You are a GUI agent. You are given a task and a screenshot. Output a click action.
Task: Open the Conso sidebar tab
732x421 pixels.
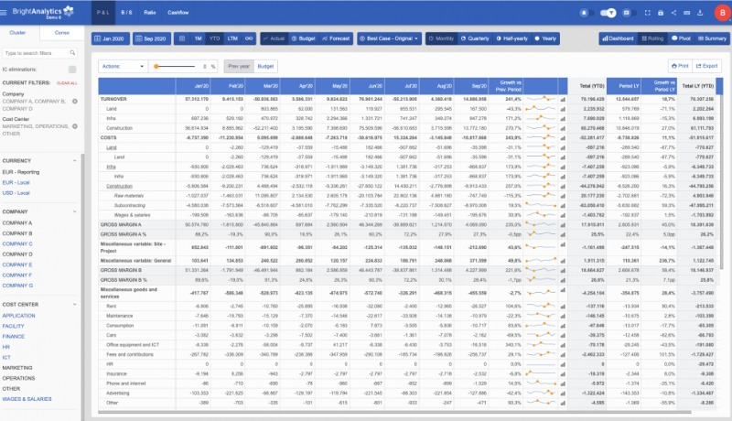click(62, 33)
